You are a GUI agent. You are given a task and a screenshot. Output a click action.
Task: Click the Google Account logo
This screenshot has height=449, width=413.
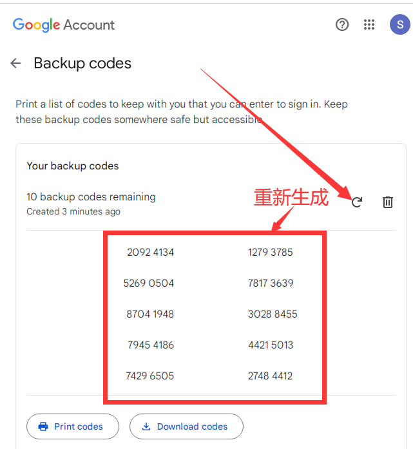[x=64, y=25]
